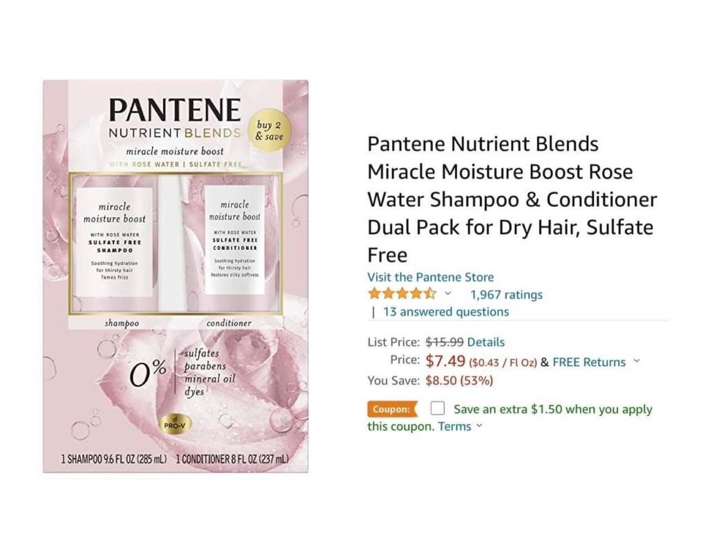This screenshot has height=546, width=708.
Task: Click the star rating icons
Action: point(402,294)
